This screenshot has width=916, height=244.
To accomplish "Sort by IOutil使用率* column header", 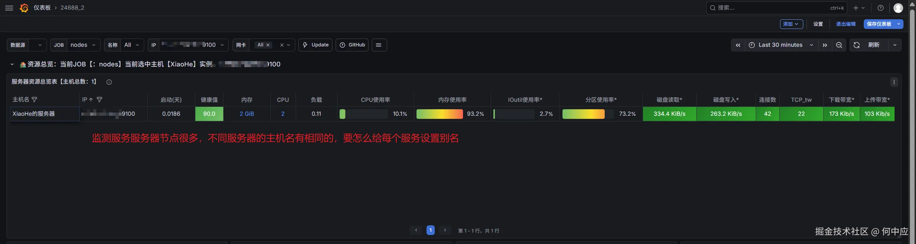I will [x=525, y=100].
